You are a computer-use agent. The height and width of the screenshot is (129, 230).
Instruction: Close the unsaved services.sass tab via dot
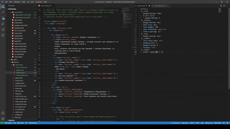tap(149, 6)
